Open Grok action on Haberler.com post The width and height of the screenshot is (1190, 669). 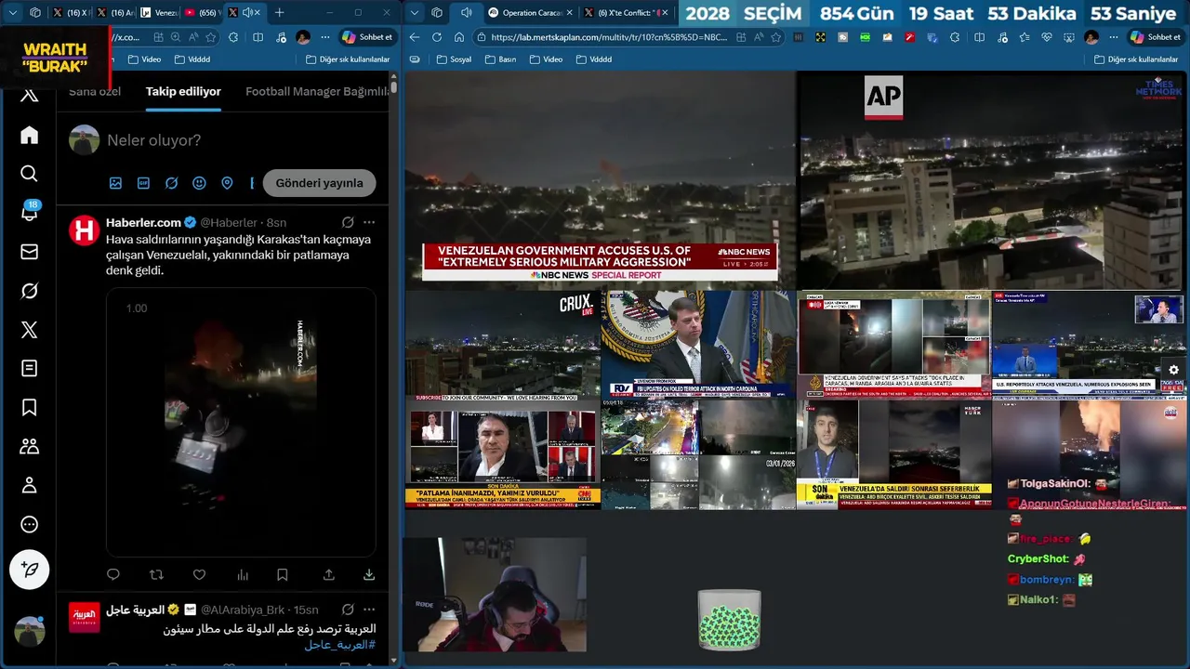(x=348, y=222)
